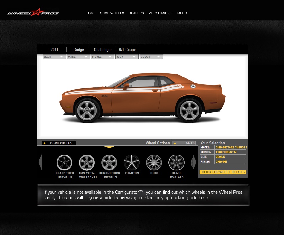Click the Dodge make value
This screenshot has height=235, width=284.
pyautogui.click(x=79, y=49)
